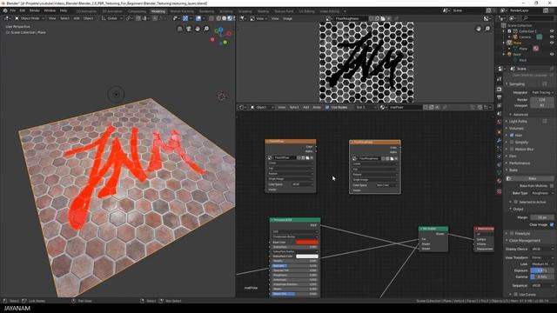Image resolution: width=557 pixels, height=313 pixels.
Task: Adjust the Specular slider on Principled BSDF
Action: (295, 266)
